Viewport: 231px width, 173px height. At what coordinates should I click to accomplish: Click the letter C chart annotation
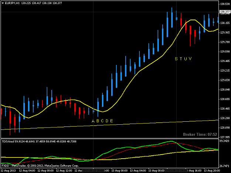(102, 121)
